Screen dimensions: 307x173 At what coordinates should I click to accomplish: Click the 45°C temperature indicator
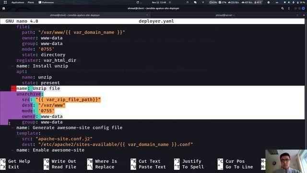tap(258, 2)
